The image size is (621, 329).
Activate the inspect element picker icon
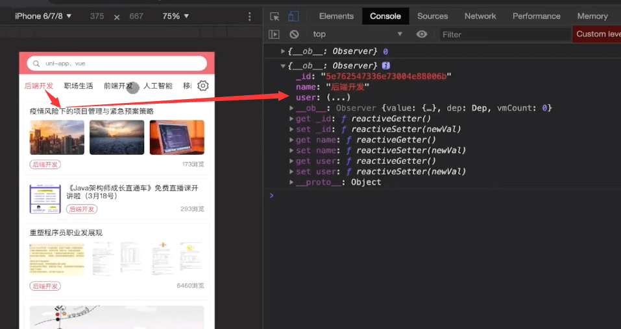[274, 16]
